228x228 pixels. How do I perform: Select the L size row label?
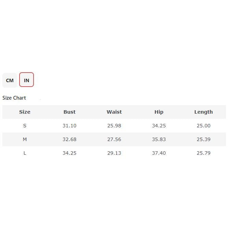[x=25, y=153]
